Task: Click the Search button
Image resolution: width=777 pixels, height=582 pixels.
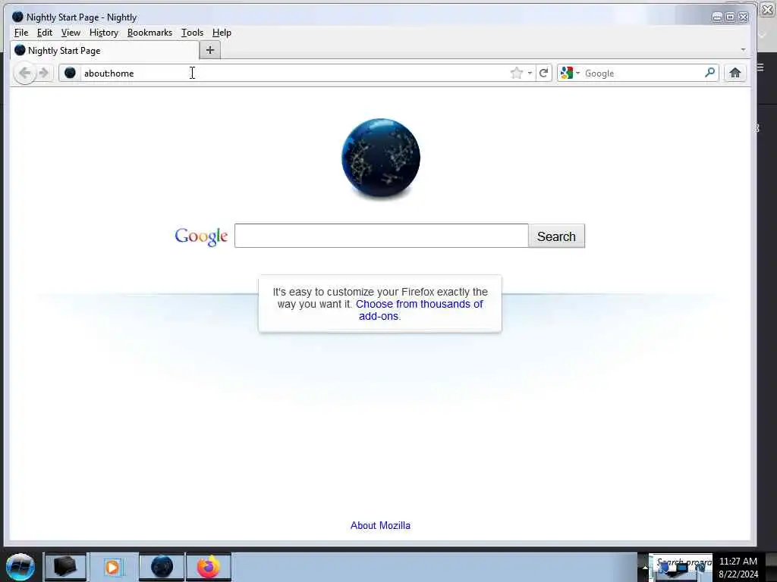Action: point(556,236)
